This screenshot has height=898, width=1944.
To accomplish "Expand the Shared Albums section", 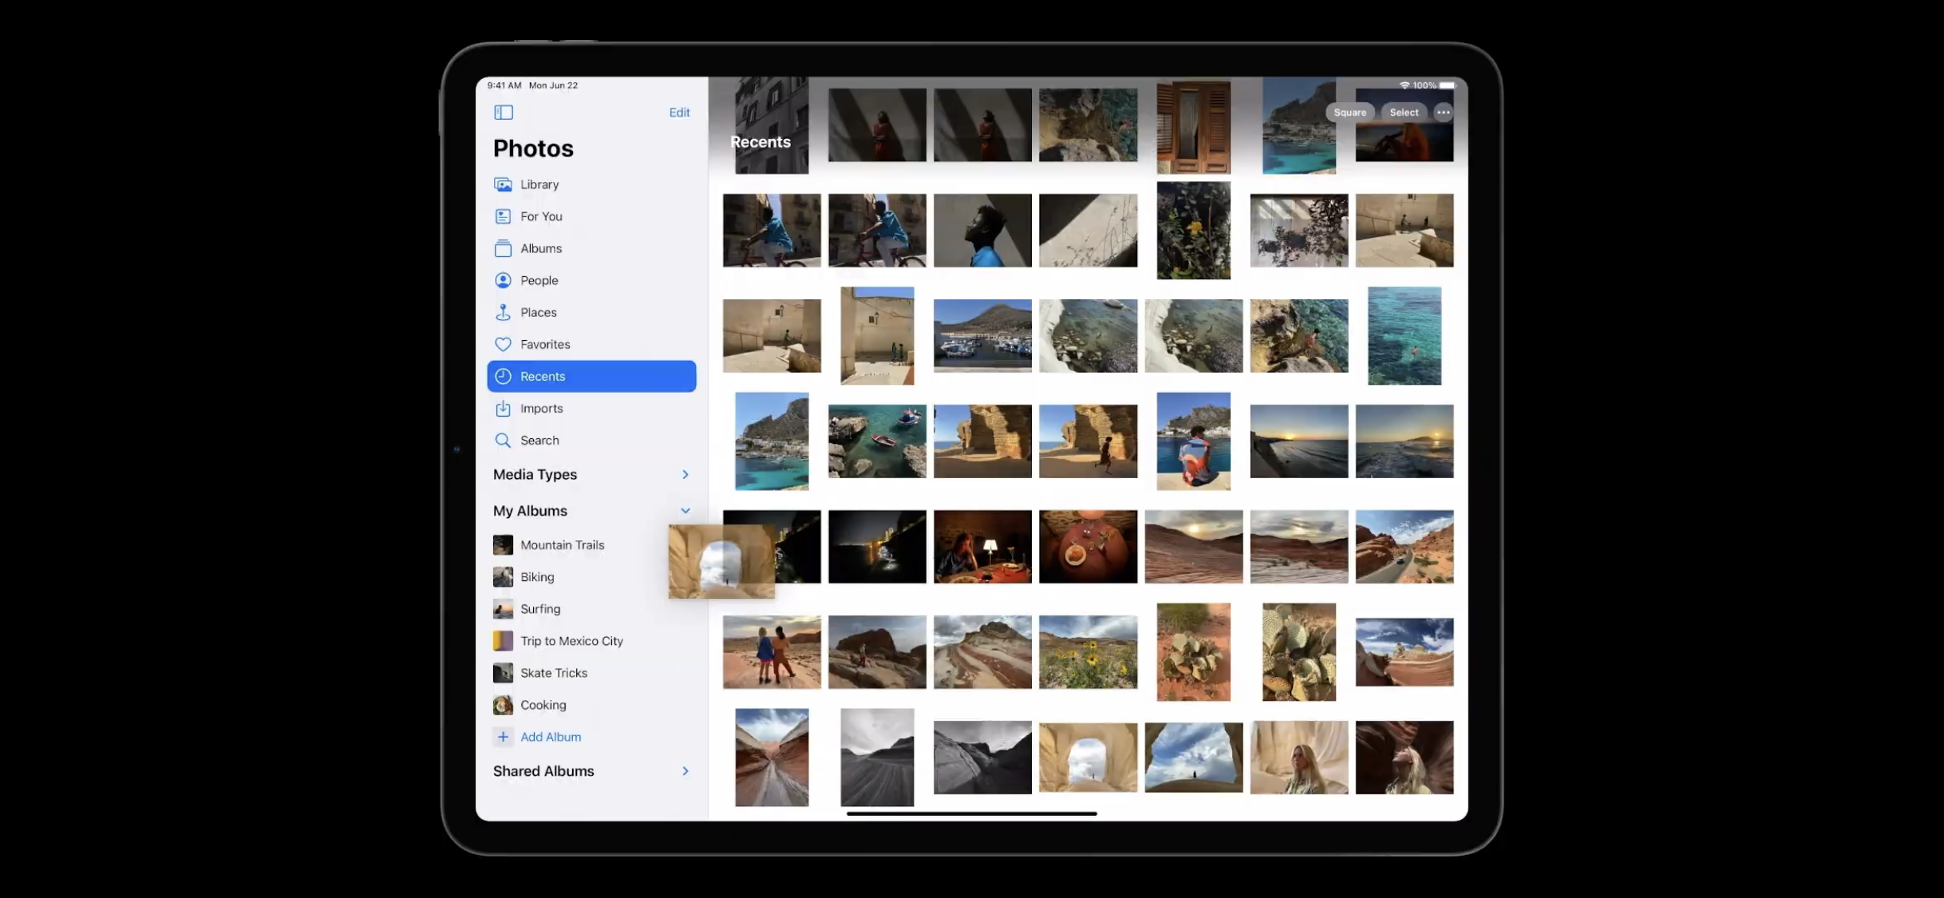I will tap(685, 771).
